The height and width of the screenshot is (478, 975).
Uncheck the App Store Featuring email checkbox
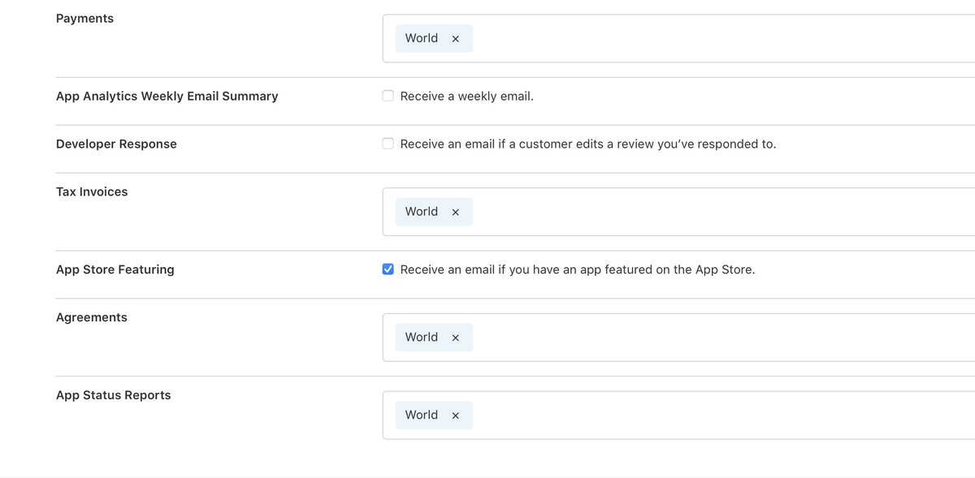[388, 269]
